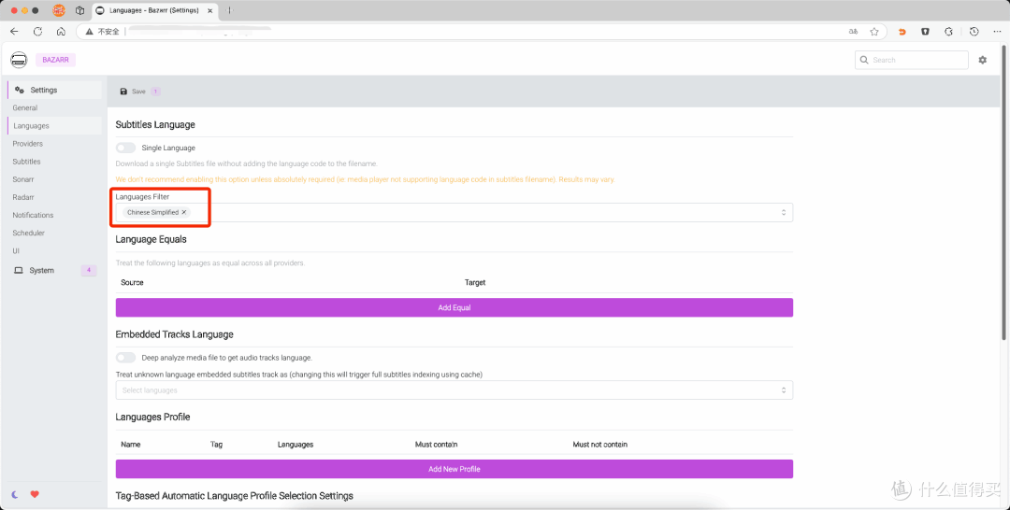Click the shield extension icon in toolbar
The height and width of the screenshot is (510, 1010).
tap(926, 32)
